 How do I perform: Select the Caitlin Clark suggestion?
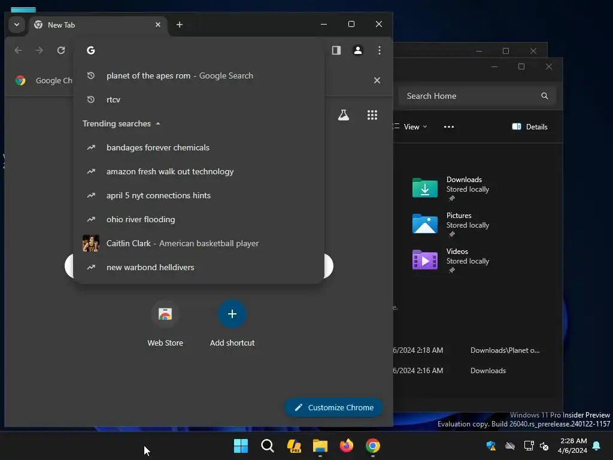[199, 243]
